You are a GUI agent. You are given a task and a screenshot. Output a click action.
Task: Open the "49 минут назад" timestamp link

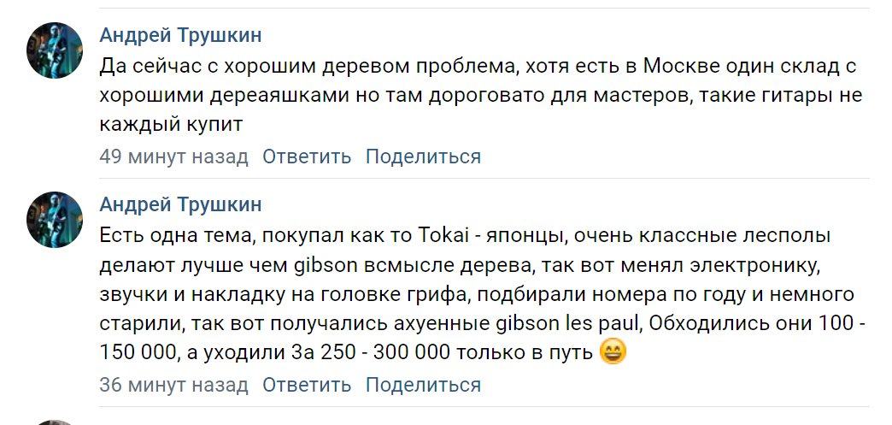173,156
